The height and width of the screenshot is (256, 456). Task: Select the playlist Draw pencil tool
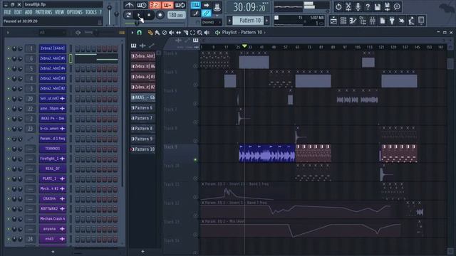point(150,33)
